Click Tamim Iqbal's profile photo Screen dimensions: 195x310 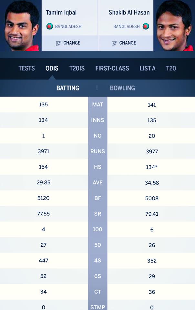(21, 26)
